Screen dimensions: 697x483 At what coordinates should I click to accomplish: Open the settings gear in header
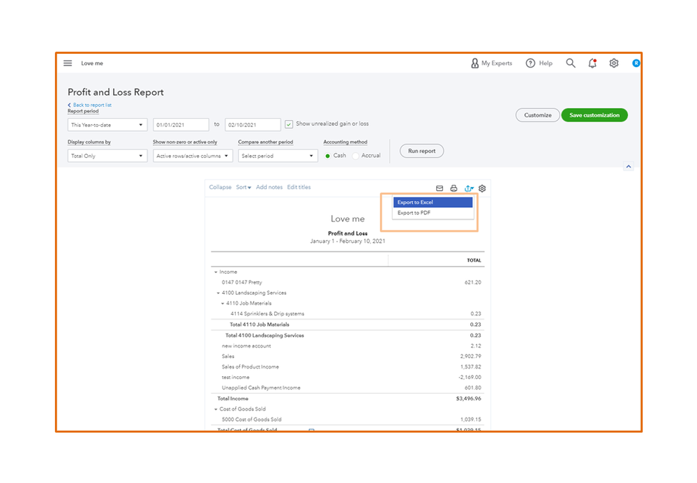614,63
